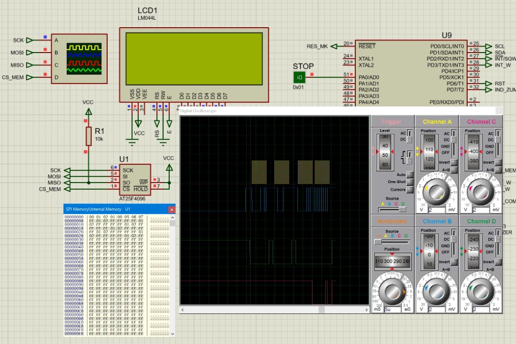Adjust Channel B coupling slider
516x344 pixels.
point(454,243)
